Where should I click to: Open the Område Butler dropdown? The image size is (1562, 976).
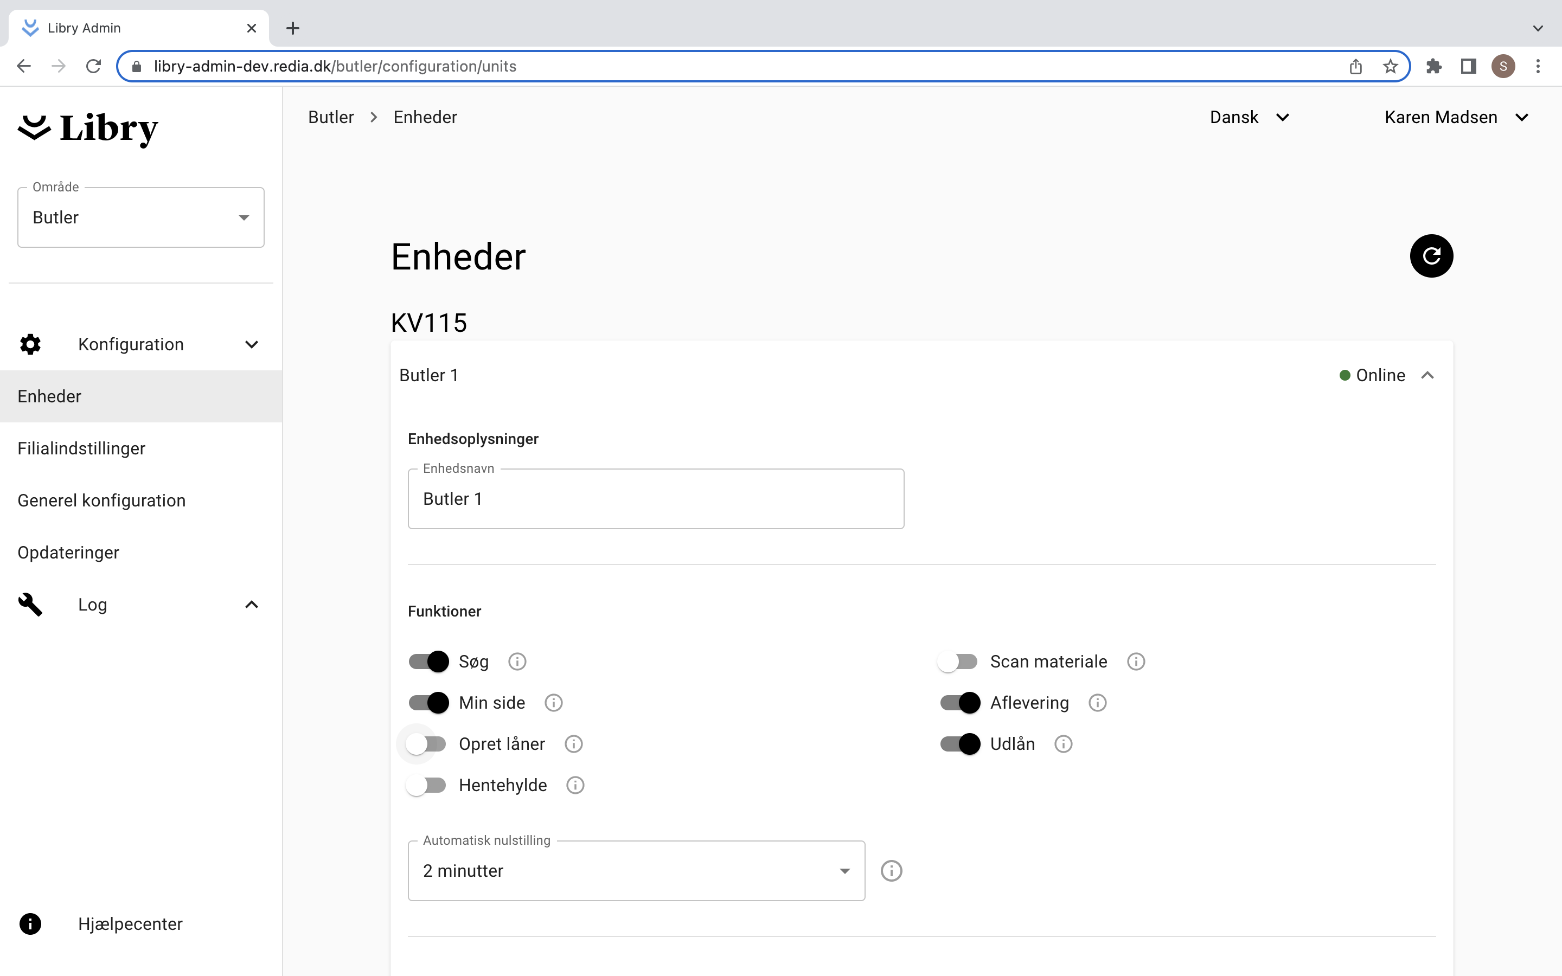(x=140, y=217)
